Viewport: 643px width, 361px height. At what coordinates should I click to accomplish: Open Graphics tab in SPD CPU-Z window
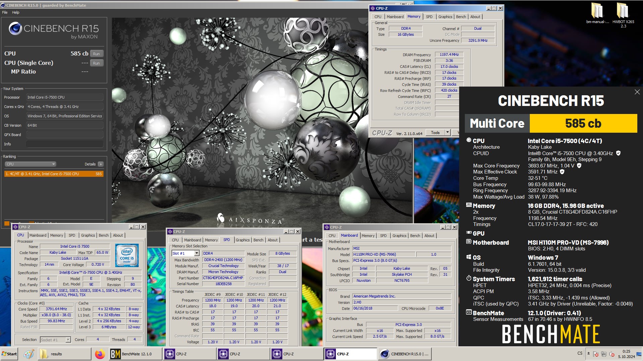click(242, 240)
